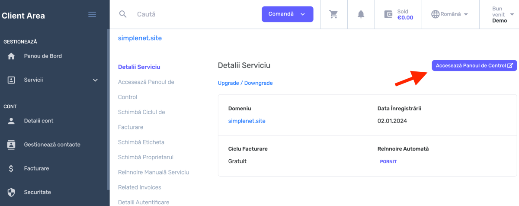Image resolution: width=519 pixels, height=206 pixels.
Task: Open the simplenet.site domain link in details
Action: [247, 121]
